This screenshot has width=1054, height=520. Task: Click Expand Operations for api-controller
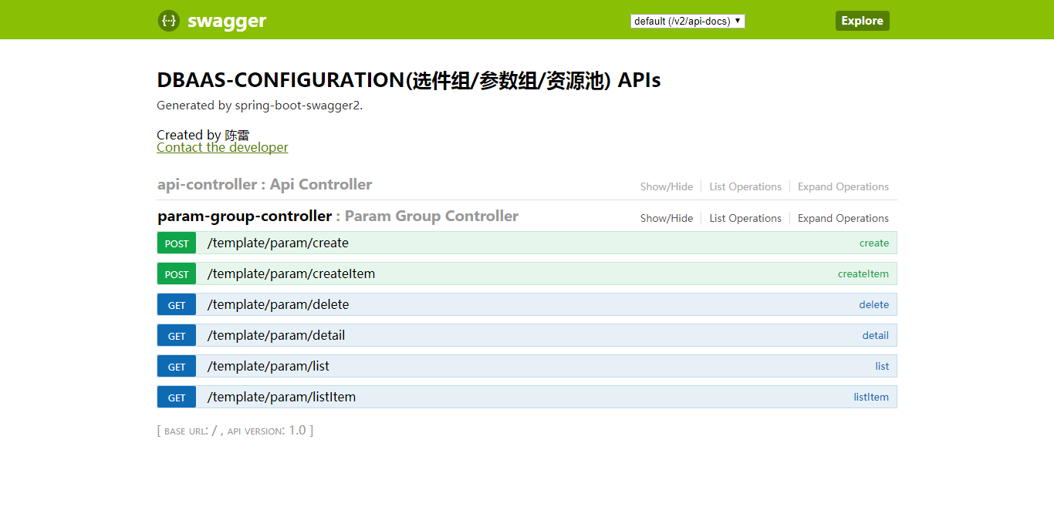(x=843, y=186)
